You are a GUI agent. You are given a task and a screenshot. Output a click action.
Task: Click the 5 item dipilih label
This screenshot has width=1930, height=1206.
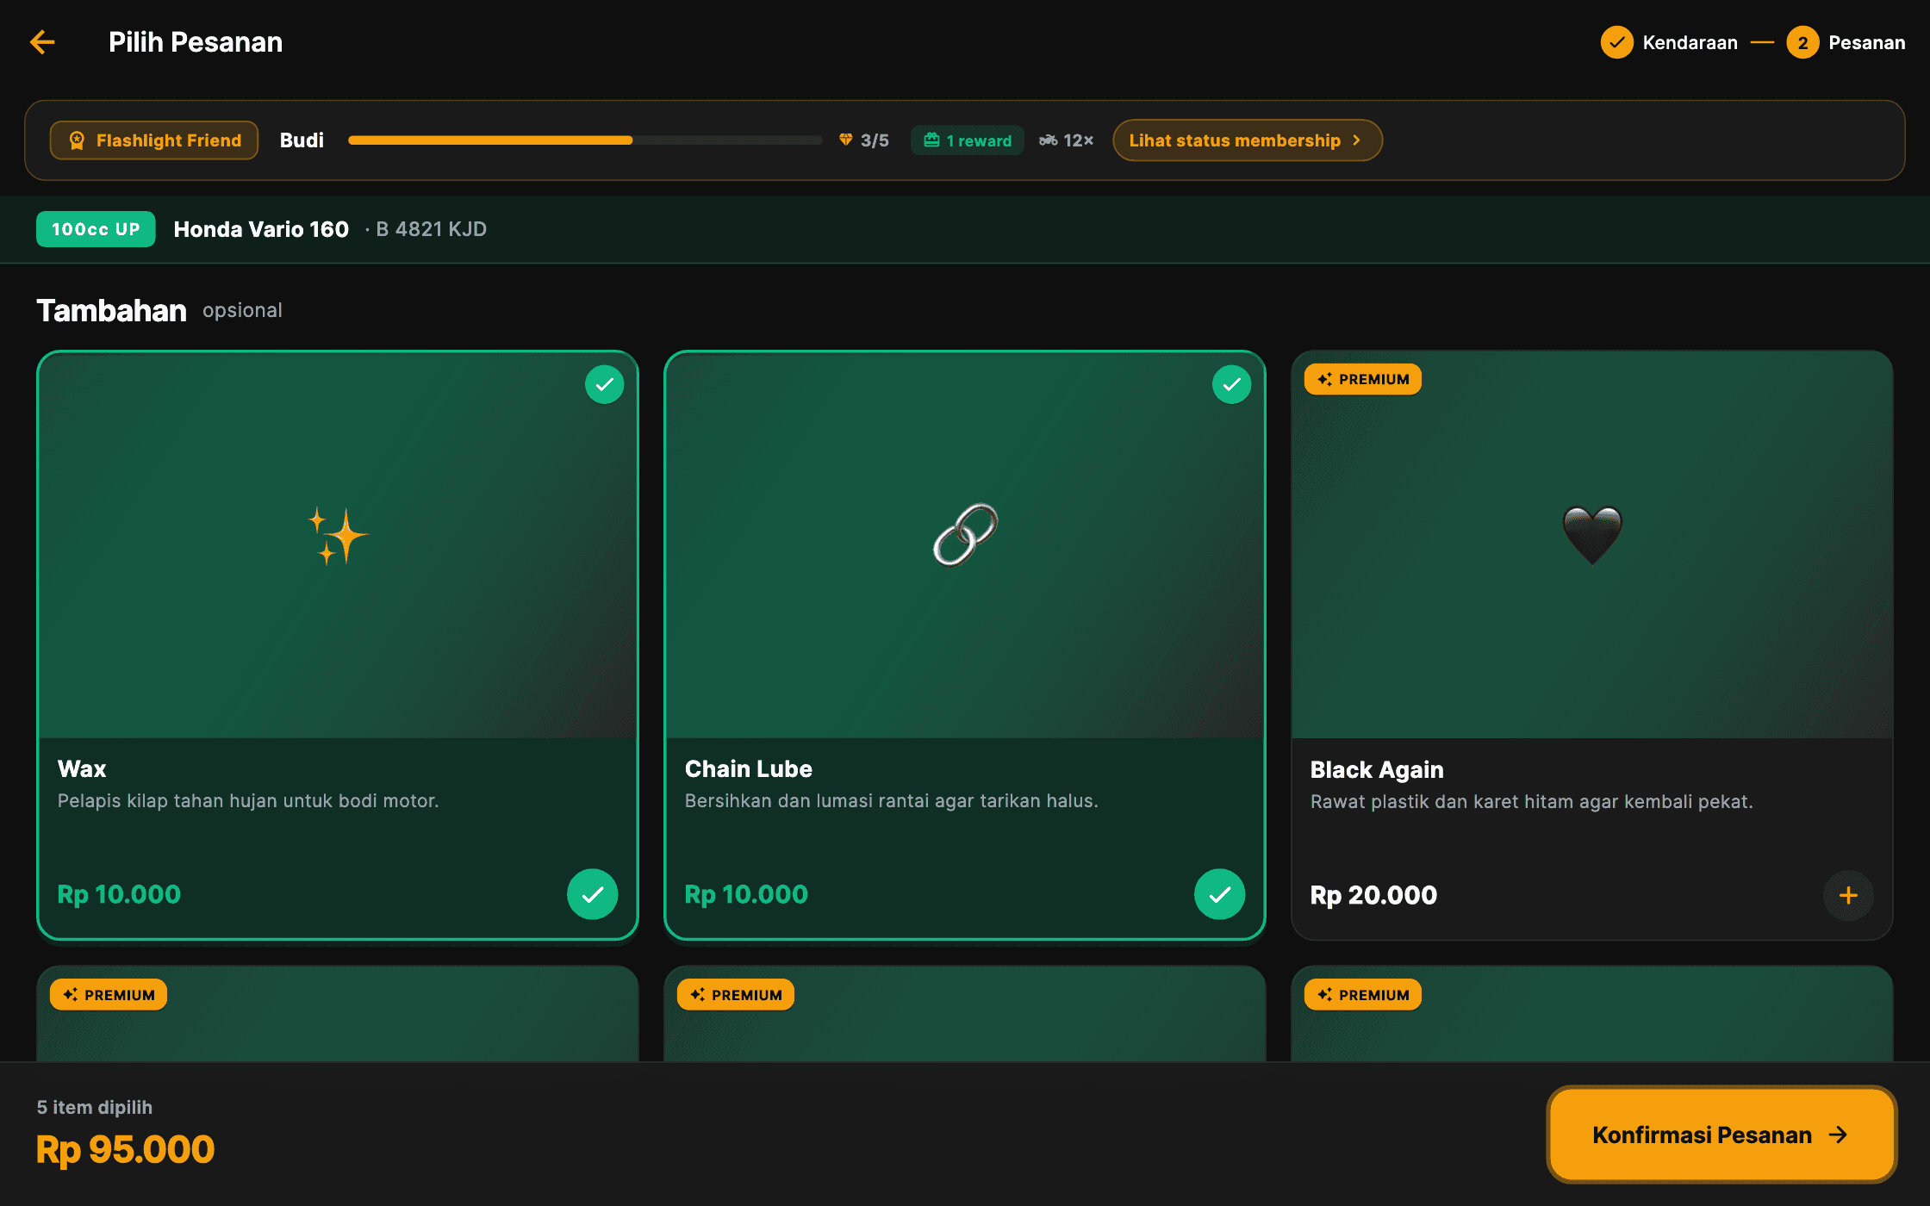(95, 1107)
